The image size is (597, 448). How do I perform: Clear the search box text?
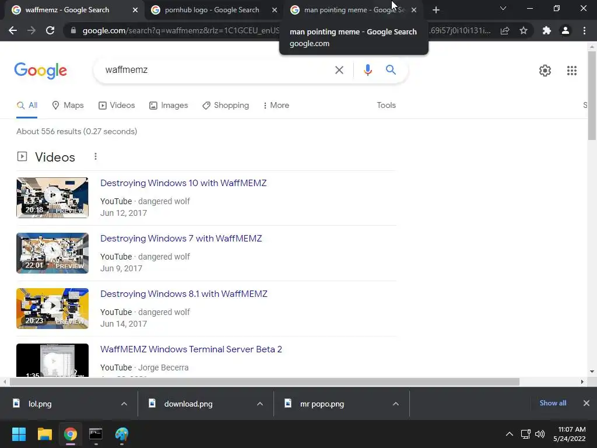coord(339,70)
